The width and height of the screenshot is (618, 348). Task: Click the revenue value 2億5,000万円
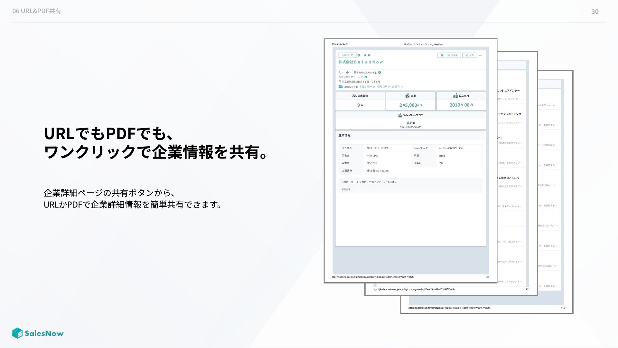point(410,105)
